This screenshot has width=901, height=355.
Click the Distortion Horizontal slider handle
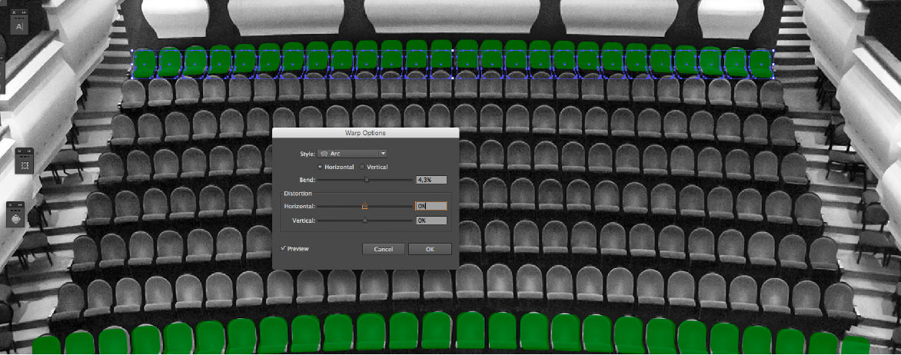364,206
